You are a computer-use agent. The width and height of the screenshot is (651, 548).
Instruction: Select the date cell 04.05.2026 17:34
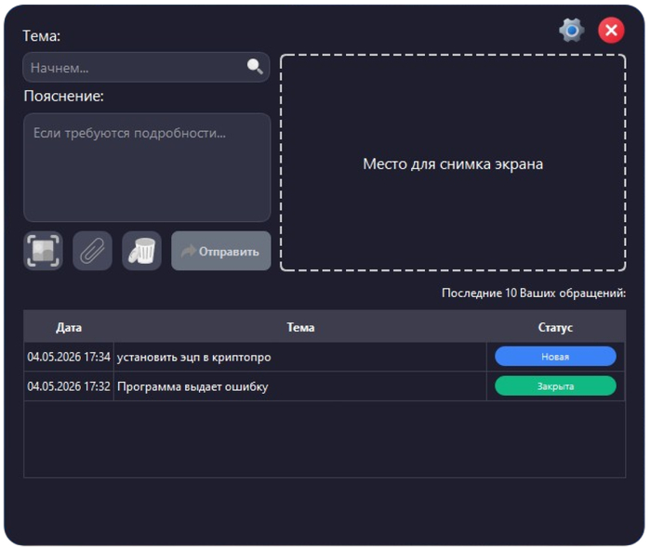[x=69, y=357]
